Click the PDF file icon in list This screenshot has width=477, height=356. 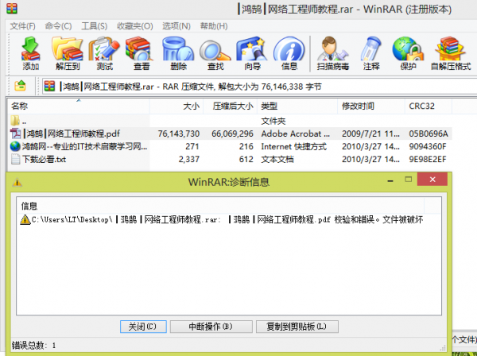tap(16, 133)
